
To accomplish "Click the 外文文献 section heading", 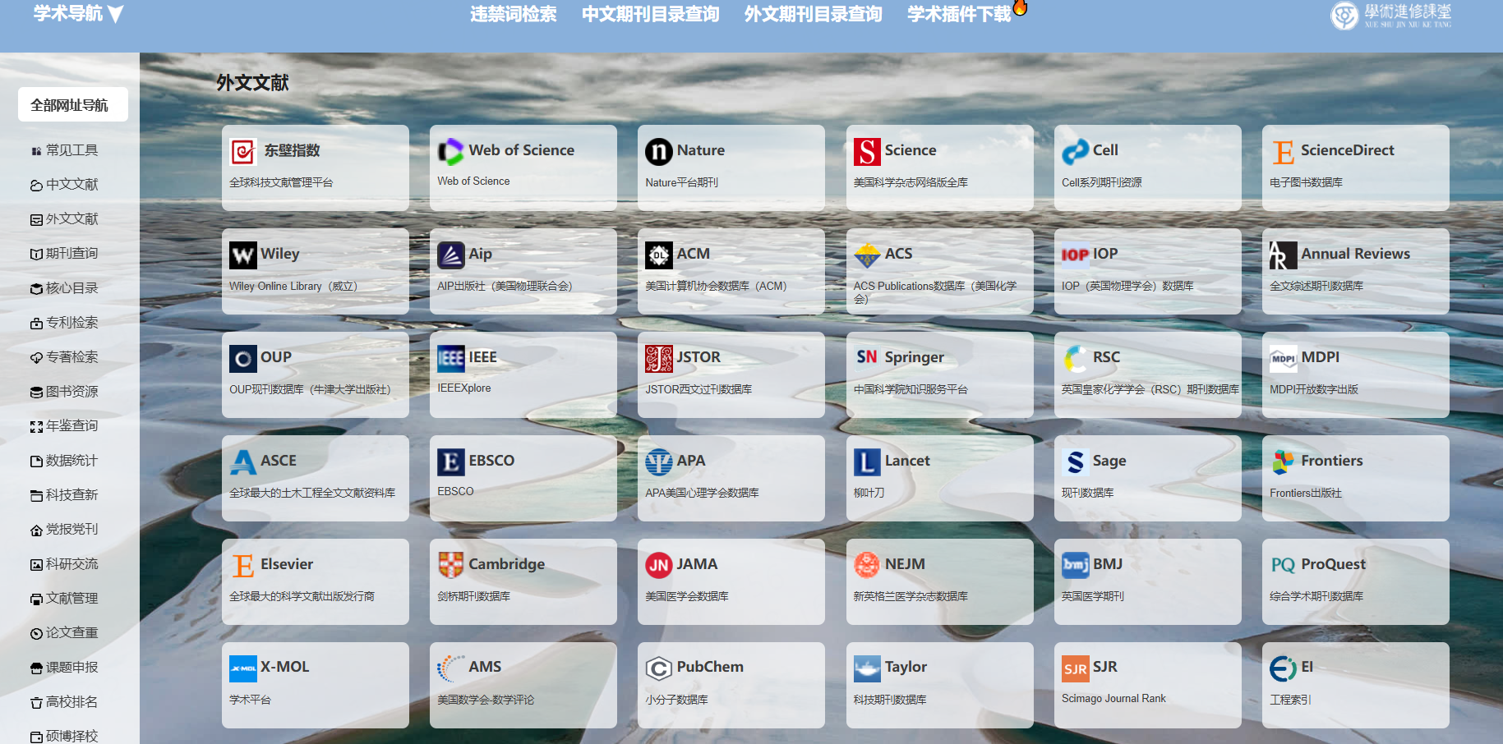I will pos(252,83).
